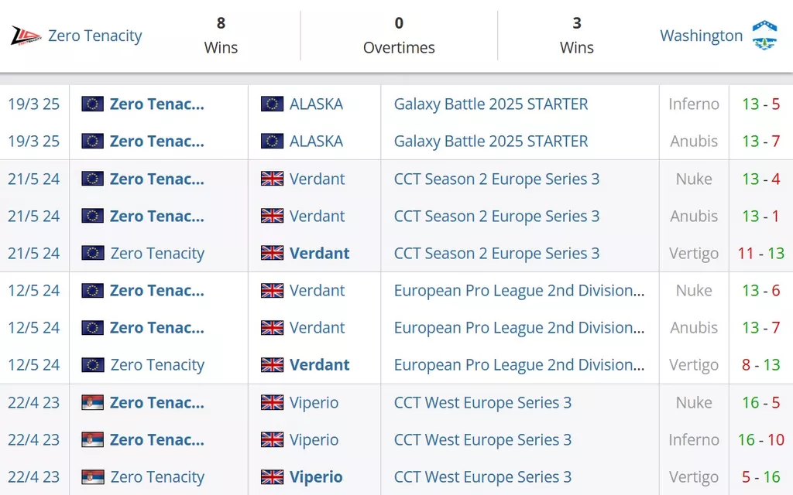Click the 11 - 13 Vertigo score
793x495 pixels.
(760, 253)
